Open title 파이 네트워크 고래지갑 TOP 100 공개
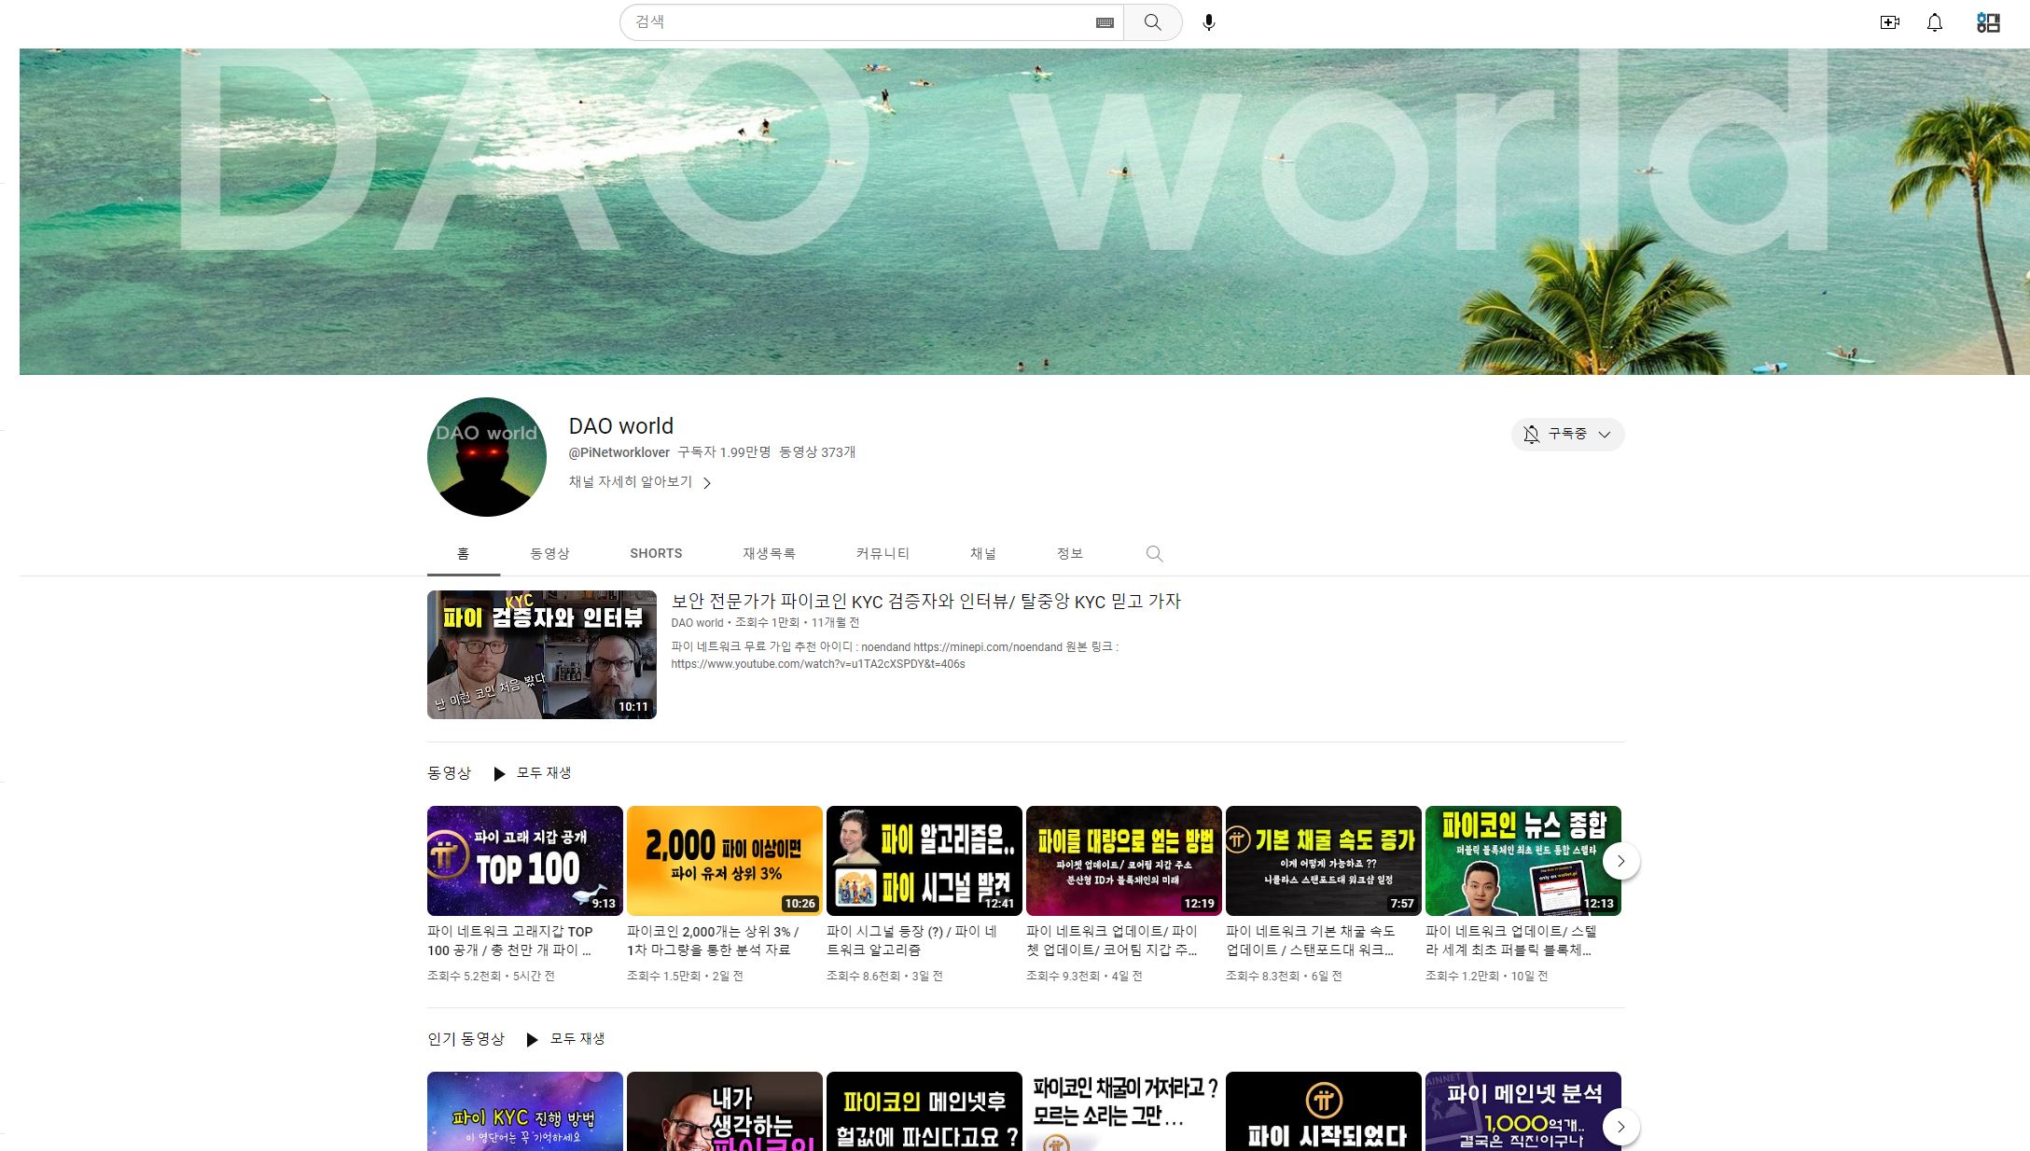Image resolution: width=2030 pixels, height=1151 pixels. point(510,940)
